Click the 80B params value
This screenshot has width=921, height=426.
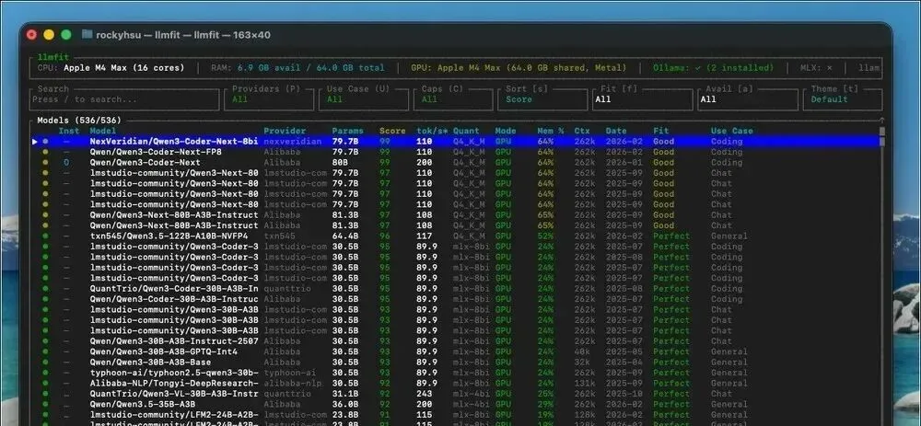(340, 163)
